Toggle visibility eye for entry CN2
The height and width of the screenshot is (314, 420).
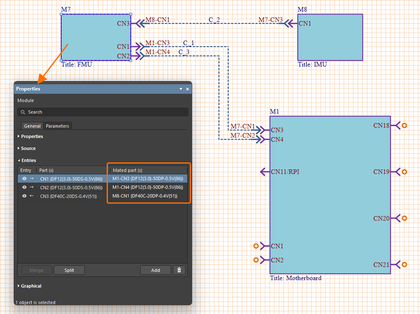click(x=24, y=188)
